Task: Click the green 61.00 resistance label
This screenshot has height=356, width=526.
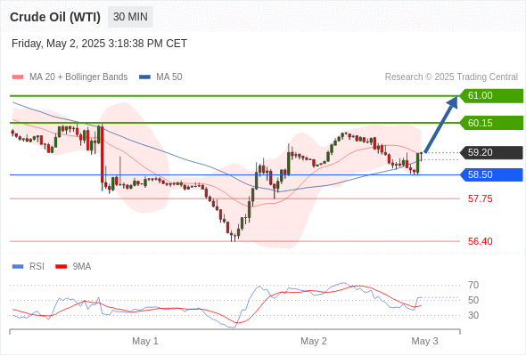Action: coord(491,96)
